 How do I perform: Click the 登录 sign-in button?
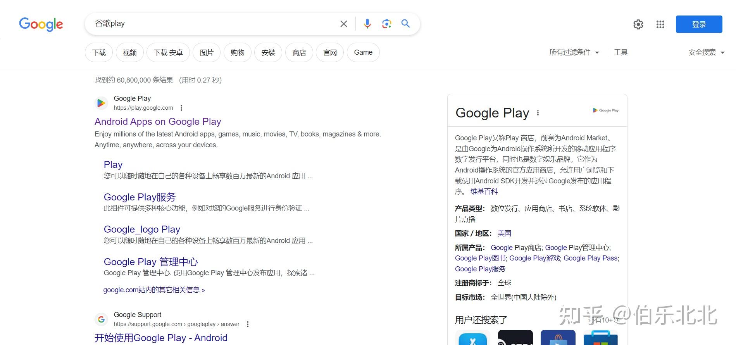[699, 24]
